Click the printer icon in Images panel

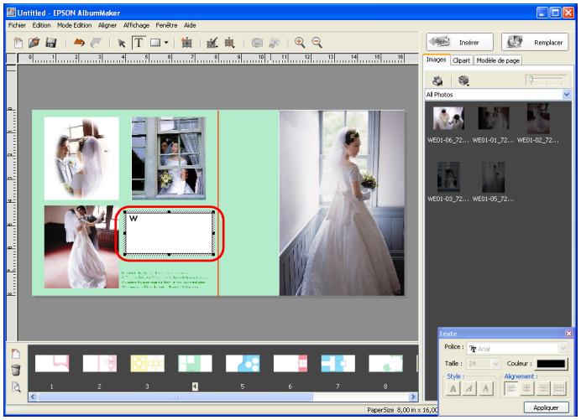coord(437,80)
